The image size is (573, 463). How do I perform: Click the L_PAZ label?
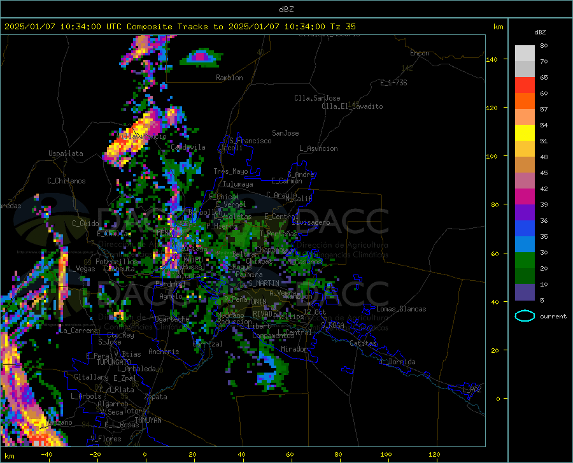pos(472,390)
